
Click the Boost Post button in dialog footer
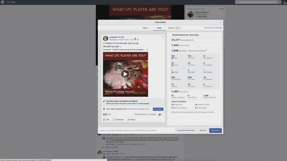click(216, 130)
